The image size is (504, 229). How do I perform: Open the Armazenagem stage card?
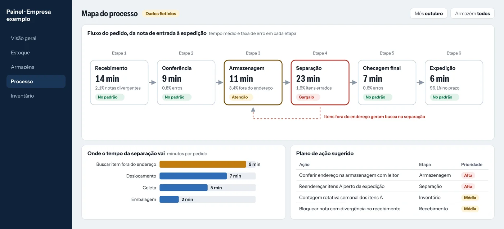click(x=253, y=82)
